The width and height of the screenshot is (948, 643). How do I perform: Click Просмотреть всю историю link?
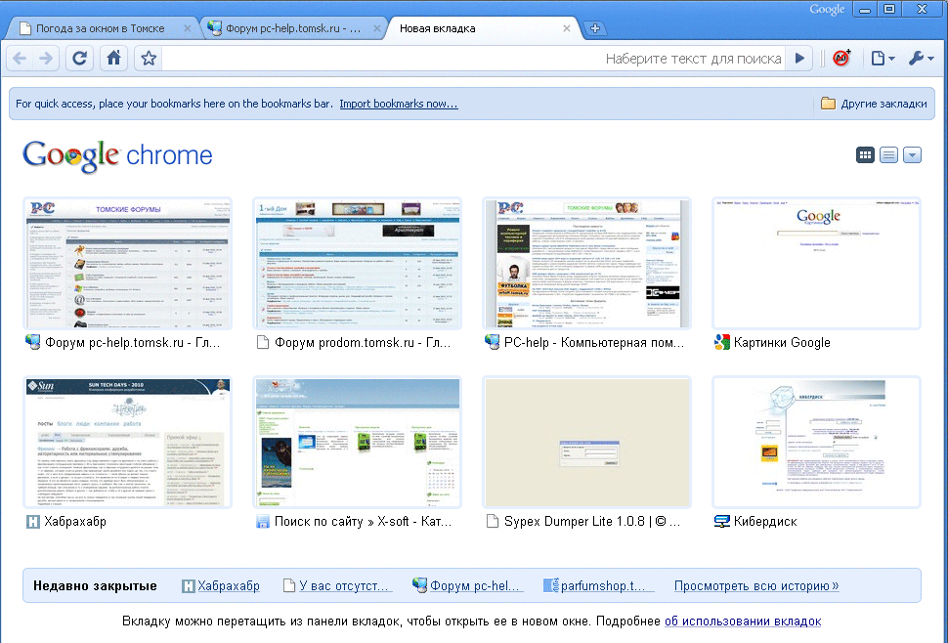pyautogui.click(x=756, y=585)
